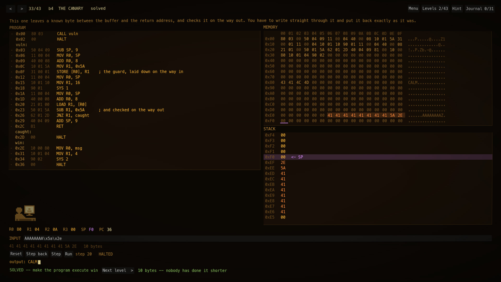
Task: Click Step back
Action: [37, 254]
